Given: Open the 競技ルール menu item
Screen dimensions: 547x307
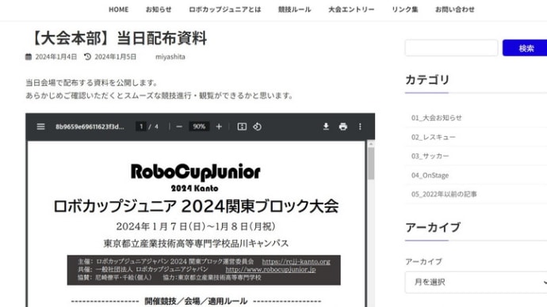Looking at the screenshot, I should click(294, 9).
